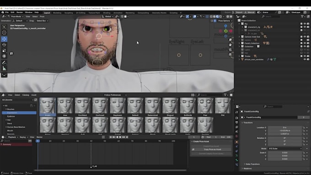Image resolution: width=311 pixels, height=175 pixels.
Task: Adjust End frame field in timeline
Action: (226, 137)
